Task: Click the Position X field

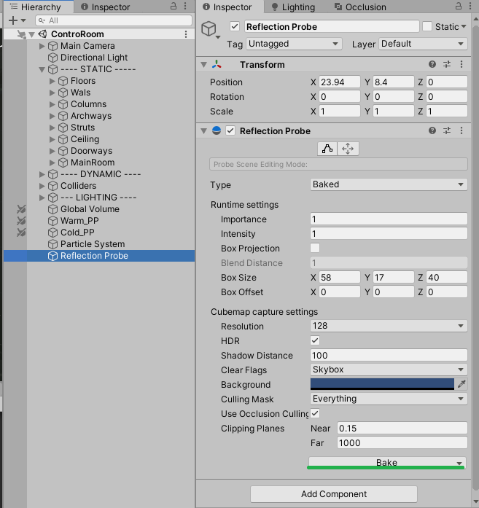Action: 340,82
